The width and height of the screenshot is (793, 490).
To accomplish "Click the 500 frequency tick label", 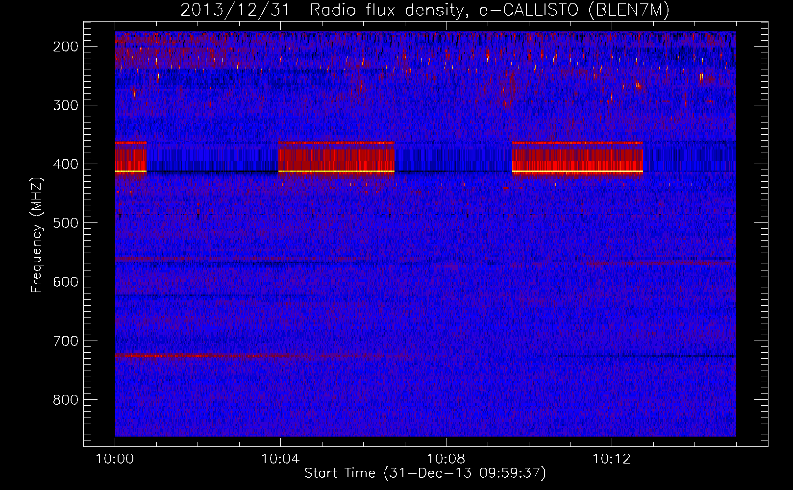I will pyautogui.click(x=66, y=223).
